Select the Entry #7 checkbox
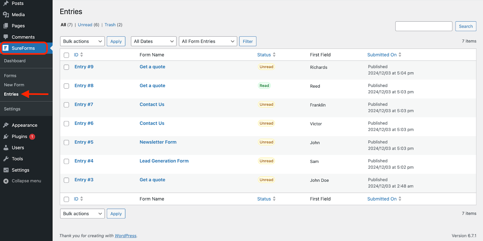Image resolution: width=483 pixels, height=241 pixels. (66, 105)
